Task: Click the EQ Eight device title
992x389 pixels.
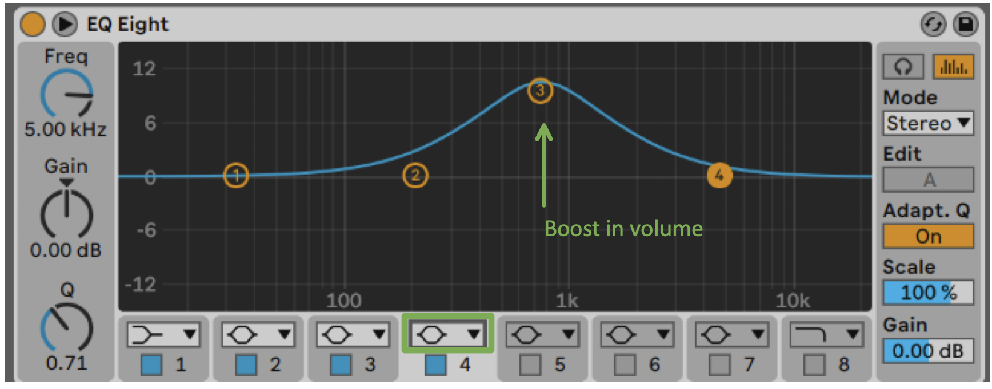Action: click(x=127, y=25)
